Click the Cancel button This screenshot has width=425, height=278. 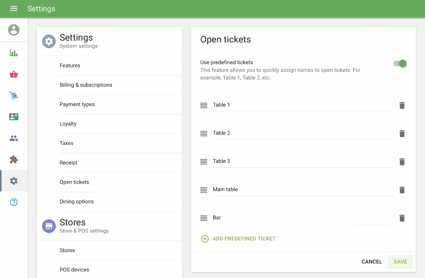point(372,262)
